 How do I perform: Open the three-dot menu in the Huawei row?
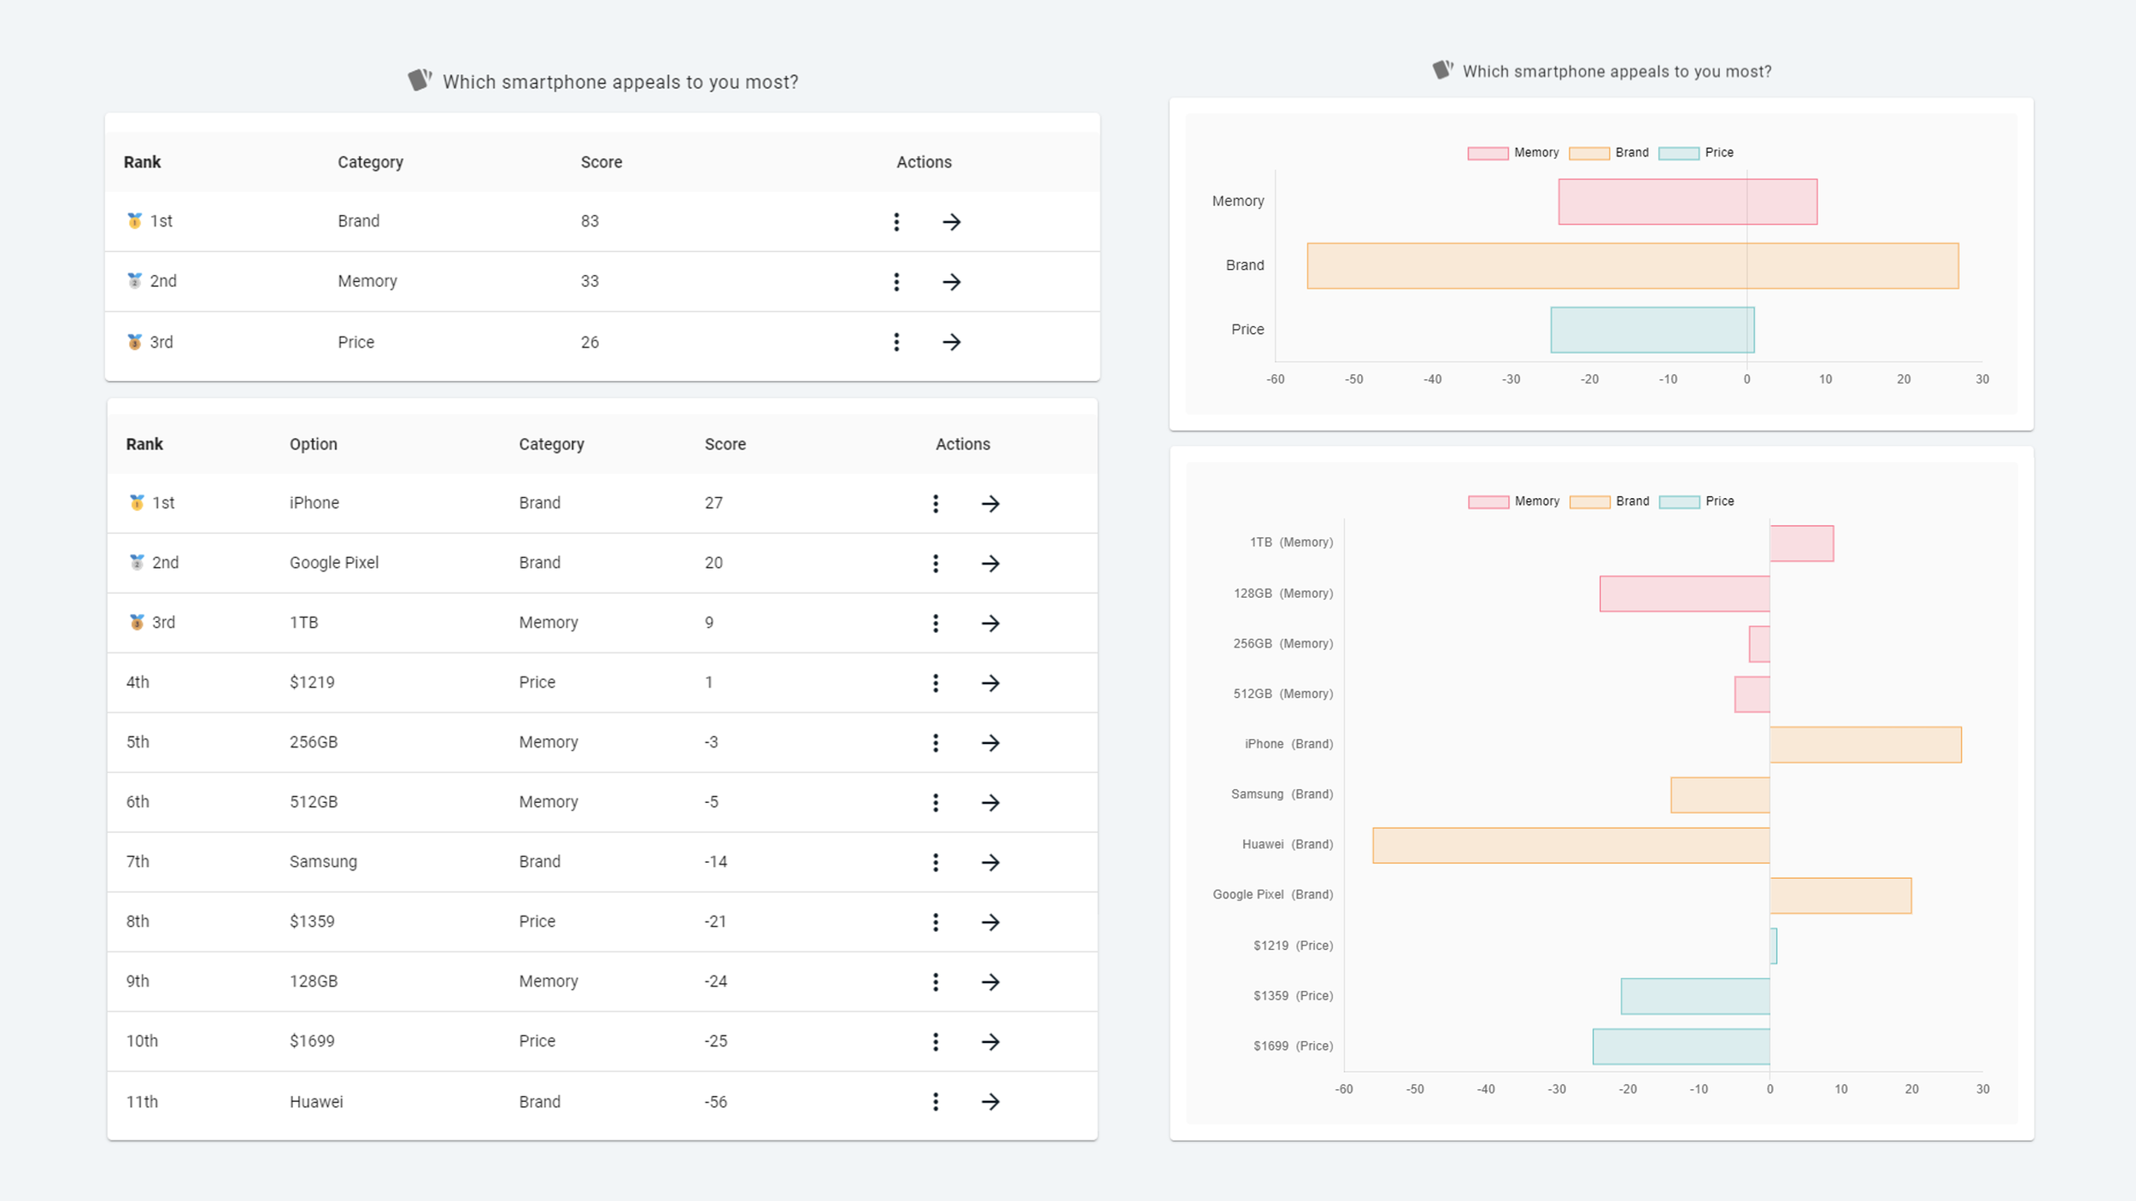click(936, 1101)
